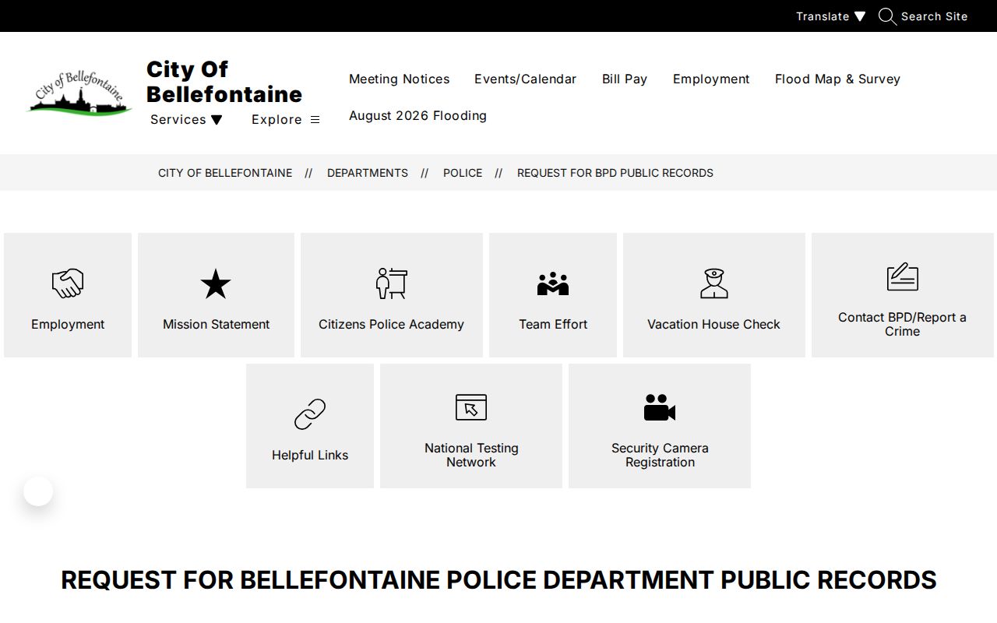The height and width of the screenshot is (623, 997).
Task: Click the Request for Bellefontaine Police heading
Action: (x=498, y=580)
